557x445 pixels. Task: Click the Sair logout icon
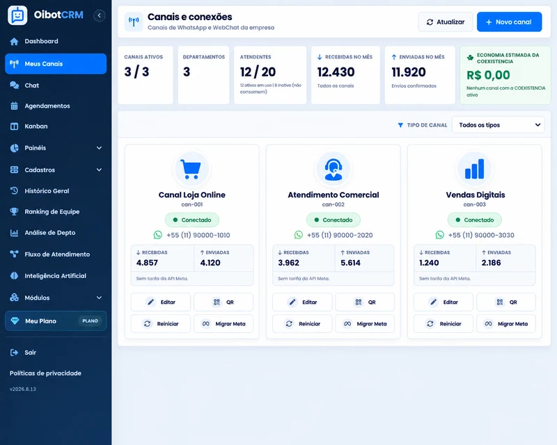pyautogui.click(x=14, y=353)
